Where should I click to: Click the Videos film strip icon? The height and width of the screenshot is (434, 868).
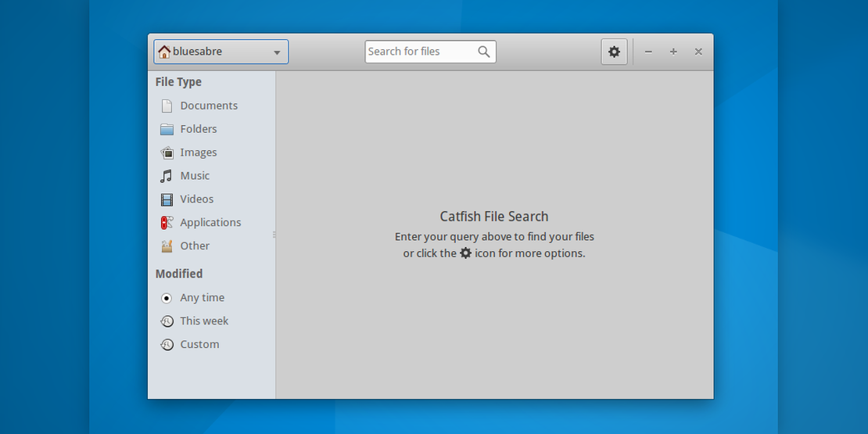(167, 199)
